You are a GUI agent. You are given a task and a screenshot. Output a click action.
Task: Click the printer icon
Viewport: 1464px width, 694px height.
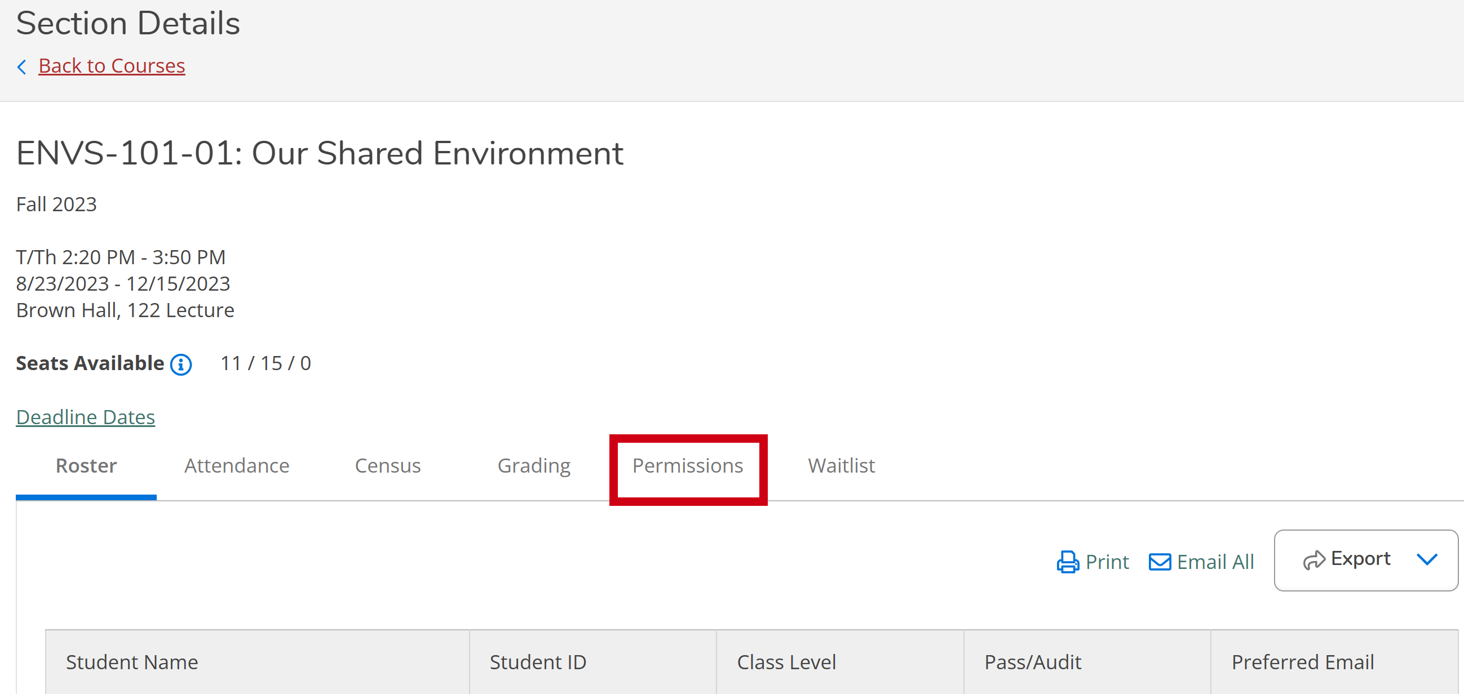(x=1067, y=562)
